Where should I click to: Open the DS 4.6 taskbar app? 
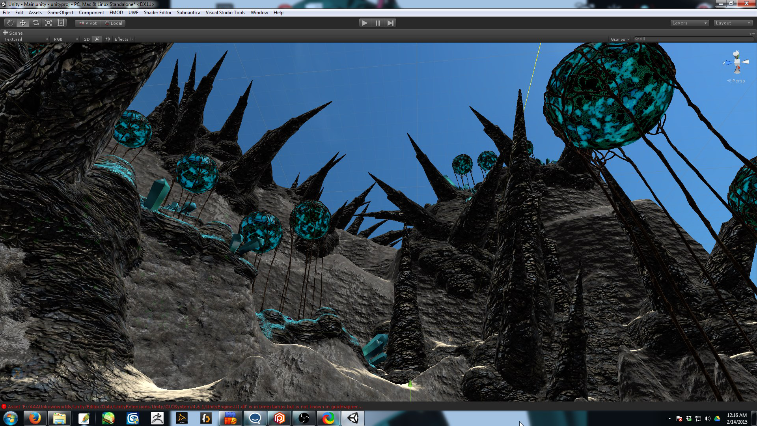coord(182,418)
